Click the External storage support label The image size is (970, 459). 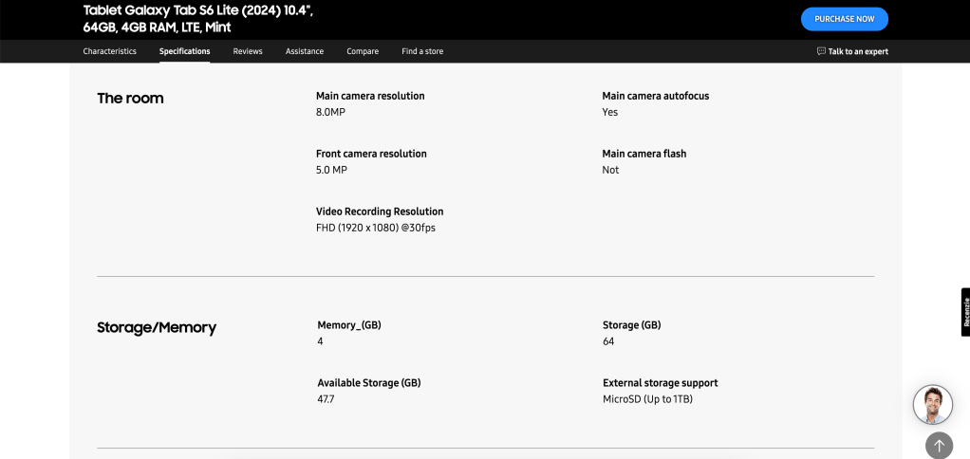pos(660,383)
